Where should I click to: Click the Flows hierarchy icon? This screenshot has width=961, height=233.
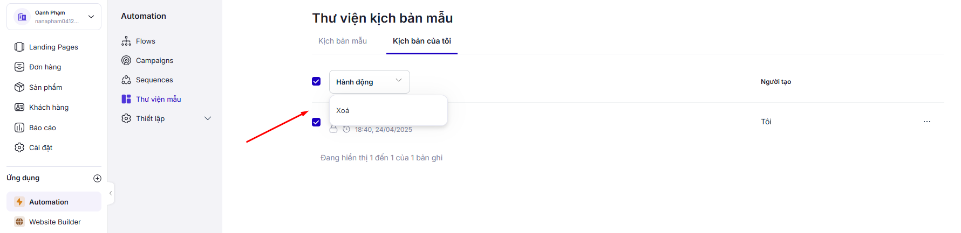(126, 41)
